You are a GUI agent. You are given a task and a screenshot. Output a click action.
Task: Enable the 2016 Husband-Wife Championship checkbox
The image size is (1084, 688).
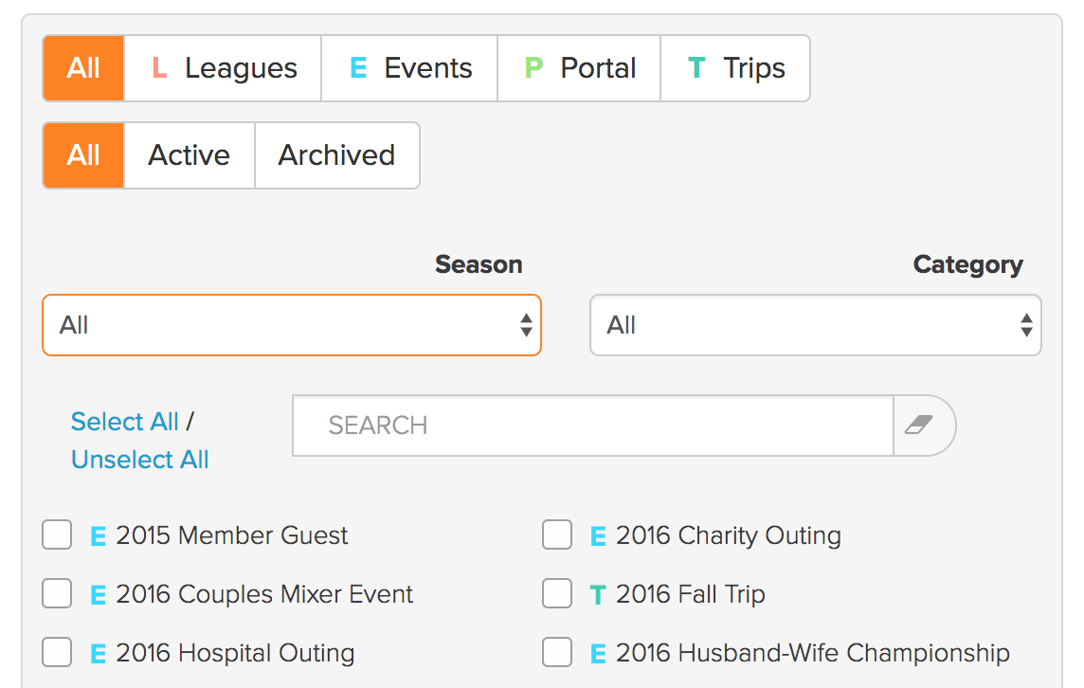point(557,652)
